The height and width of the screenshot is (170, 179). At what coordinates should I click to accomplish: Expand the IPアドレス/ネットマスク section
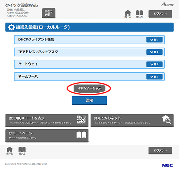(154, 52)
